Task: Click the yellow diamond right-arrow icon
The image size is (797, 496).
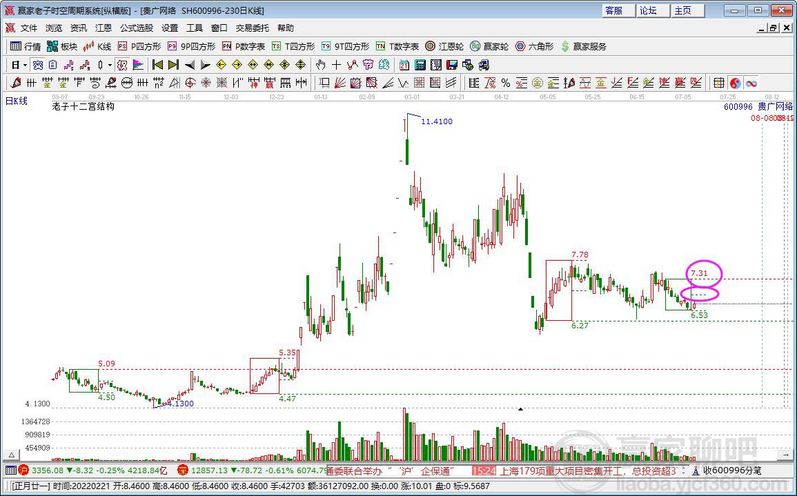Action: click(237, 65)
